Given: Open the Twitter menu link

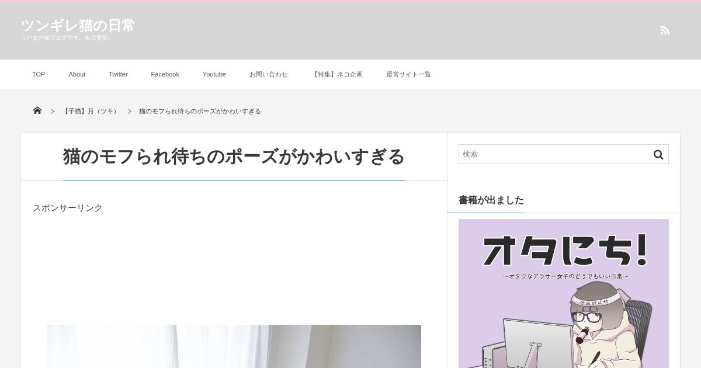Looking at the screenshot, I should pos(118,74).
